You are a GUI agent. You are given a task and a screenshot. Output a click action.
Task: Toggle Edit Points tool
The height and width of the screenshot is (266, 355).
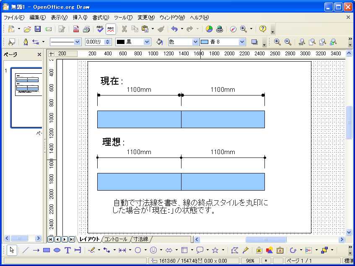234,250
